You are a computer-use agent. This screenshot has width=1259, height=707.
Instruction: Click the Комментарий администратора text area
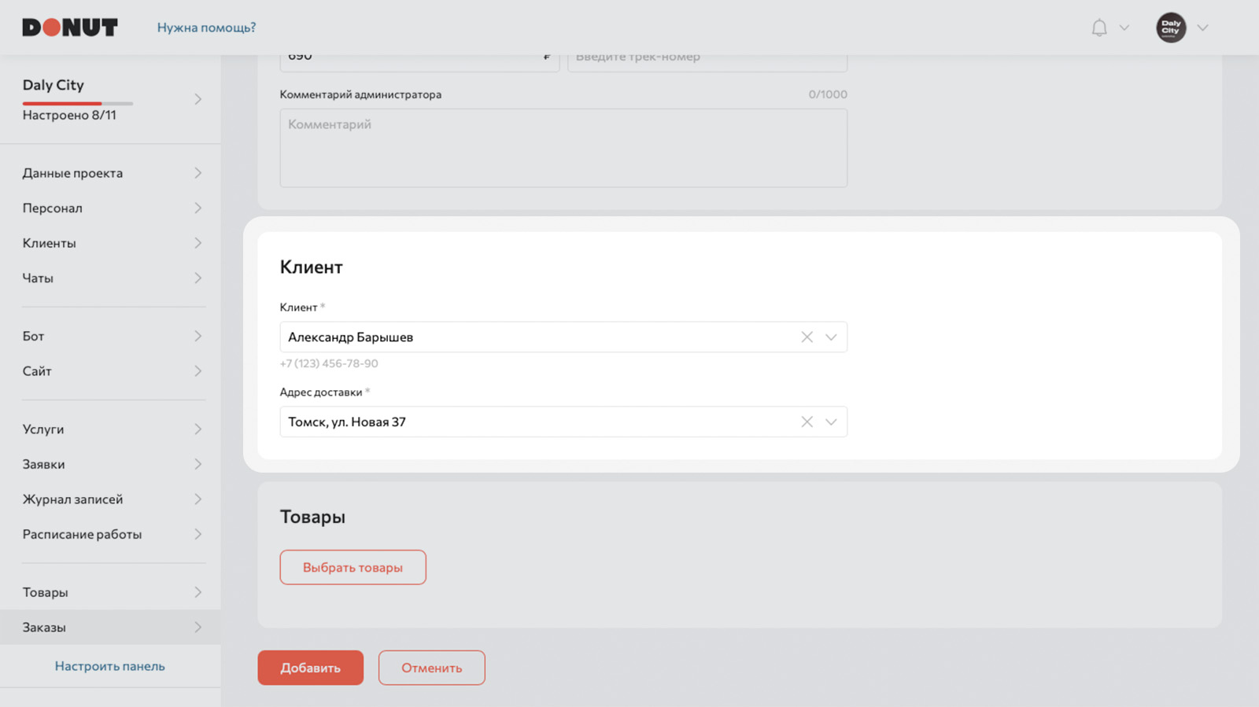563,148
